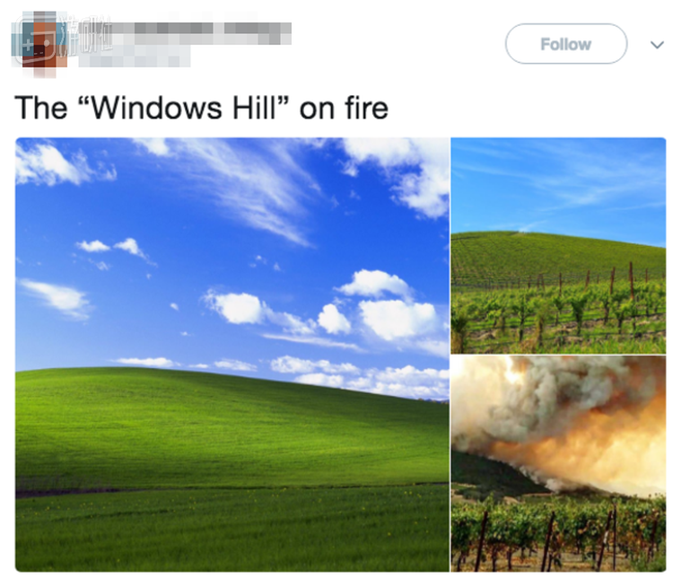
Task: Open the Bliss wallpaper hill photo
Action: coord(232,355)
